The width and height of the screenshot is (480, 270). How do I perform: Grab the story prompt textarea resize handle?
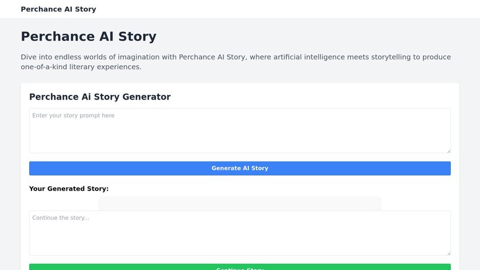[x=448, y=150]
